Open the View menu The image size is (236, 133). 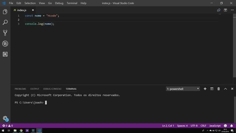42,3
